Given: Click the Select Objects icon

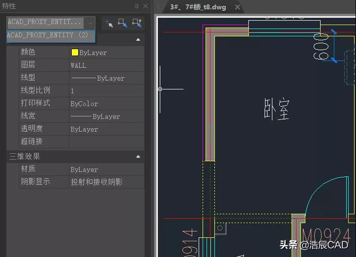Looking at the screenshot, I should click(x=123, y=23).
